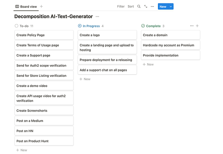This screenshot has width=223, height=154.
Task: Open Complete column three-dot options
Action: tap(192, 26)
